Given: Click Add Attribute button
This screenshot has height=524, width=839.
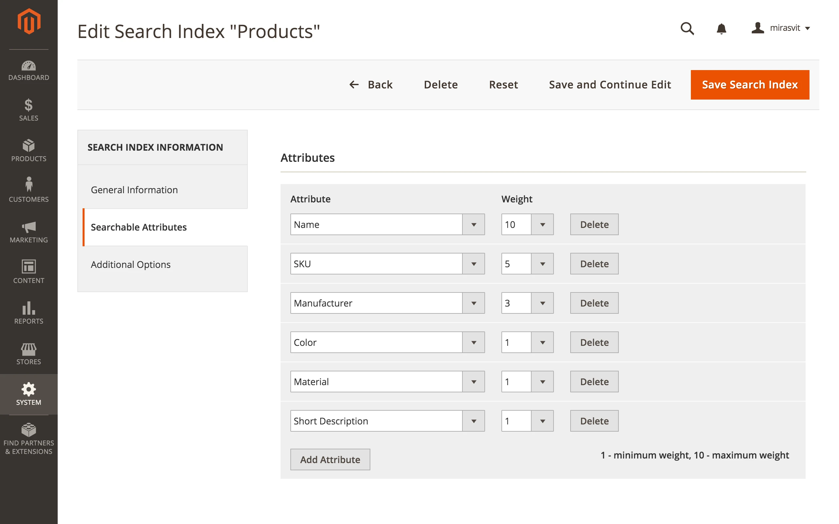Looking at the screenshot, I should (330, 459).
